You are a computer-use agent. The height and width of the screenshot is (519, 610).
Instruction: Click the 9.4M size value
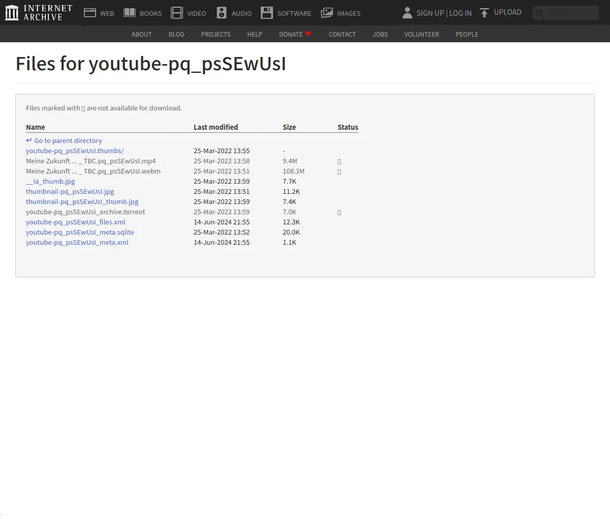pos(290,161)
